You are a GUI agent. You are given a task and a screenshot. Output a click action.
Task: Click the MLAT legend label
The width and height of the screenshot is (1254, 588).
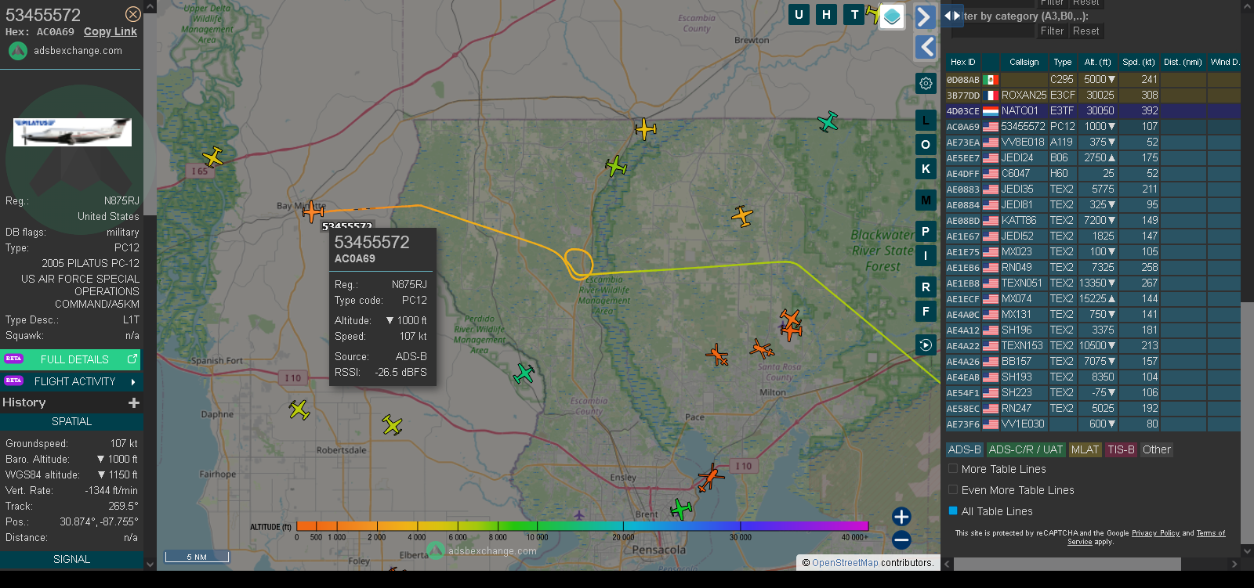1085,449
